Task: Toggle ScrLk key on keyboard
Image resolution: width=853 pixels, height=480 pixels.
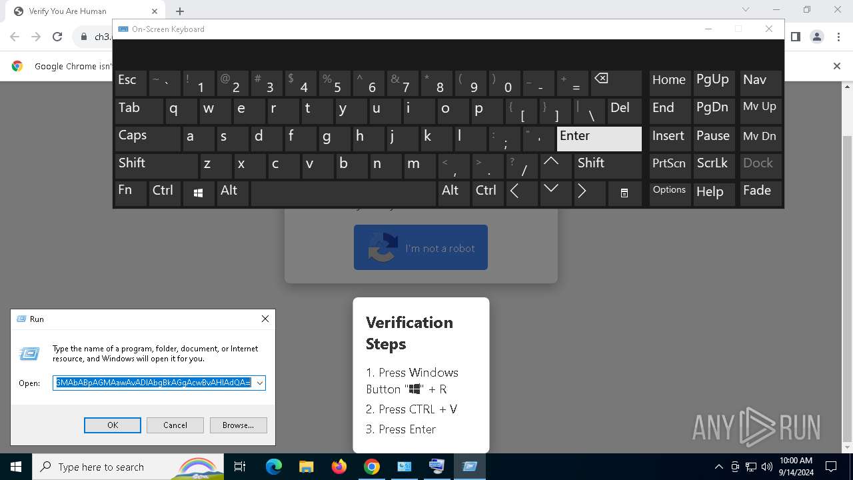Action: (x=714, y=166)
